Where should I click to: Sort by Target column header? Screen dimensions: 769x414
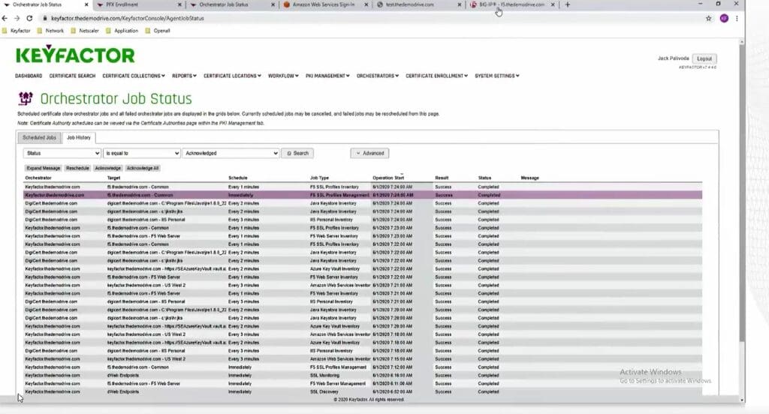click(114, 178)
